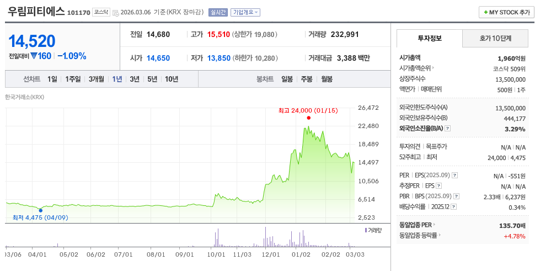The height and width of the screenshot is (271, 535).
Task: Click the 고가 value 15,510
Action: click(219, 34)
